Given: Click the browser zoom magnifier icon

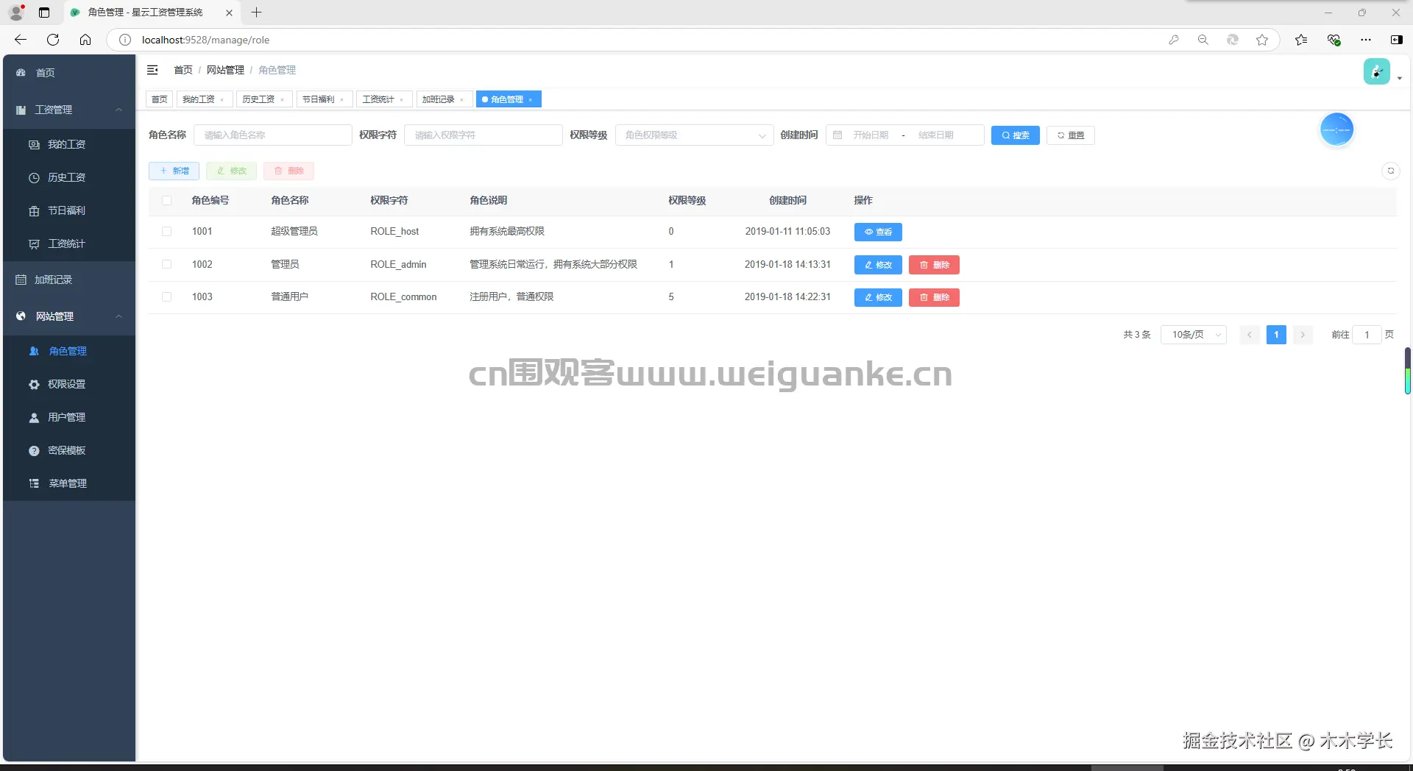Looking at the screenshot, I should point(1203,40).
